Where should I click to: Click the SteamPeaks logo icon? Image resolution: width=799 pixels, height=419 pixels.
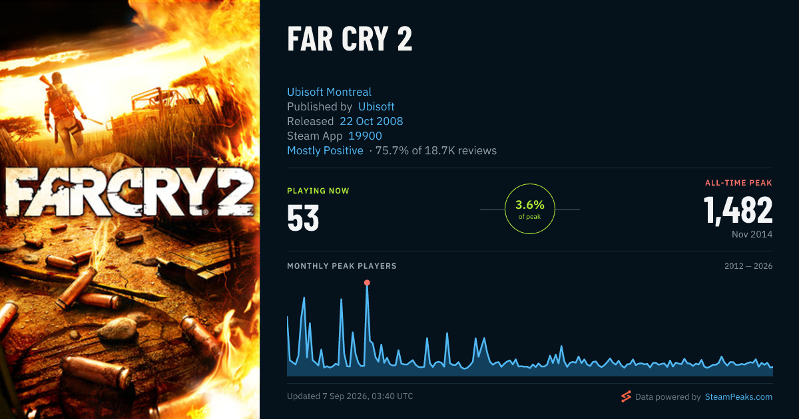(x=626, y=397)
